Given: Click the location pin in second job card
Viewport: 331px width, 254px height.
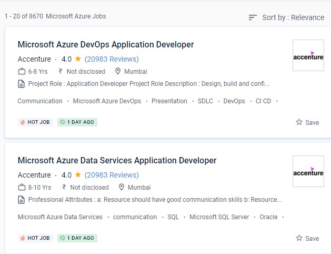Looking at the screenshot, I should pyautogui.click(x=122, y=188).
